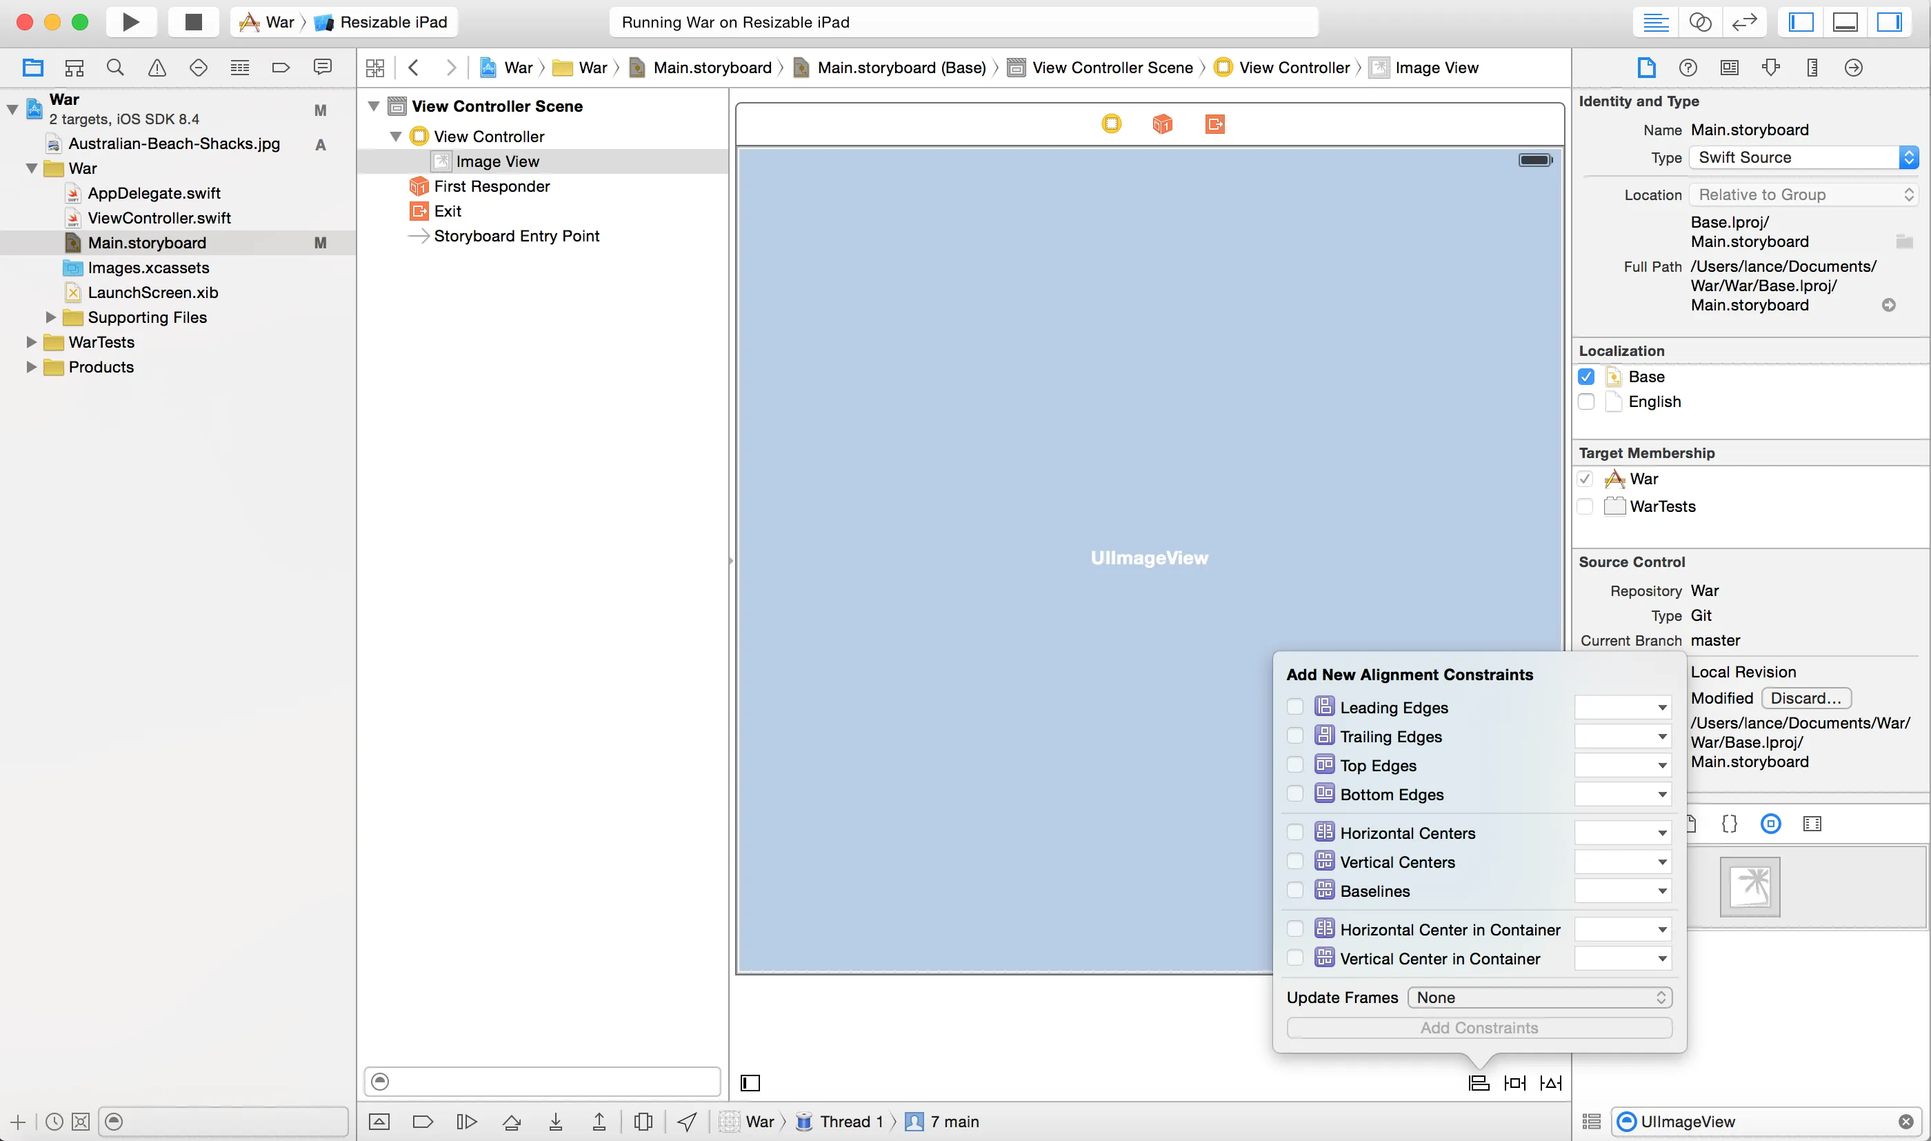Click the Add Constraints button
The image size is (1931, 1141).
[x=1479, y=1027]
